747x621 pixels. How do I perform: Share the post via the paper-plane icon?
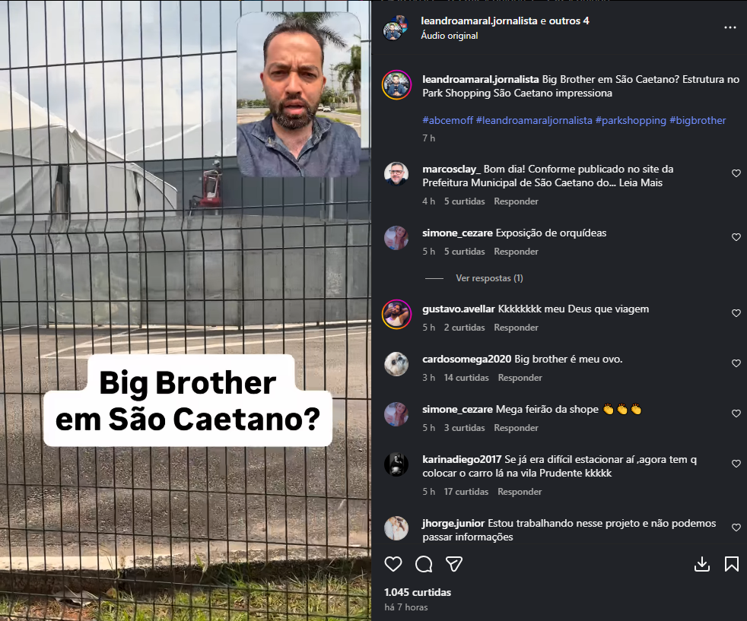454,564
